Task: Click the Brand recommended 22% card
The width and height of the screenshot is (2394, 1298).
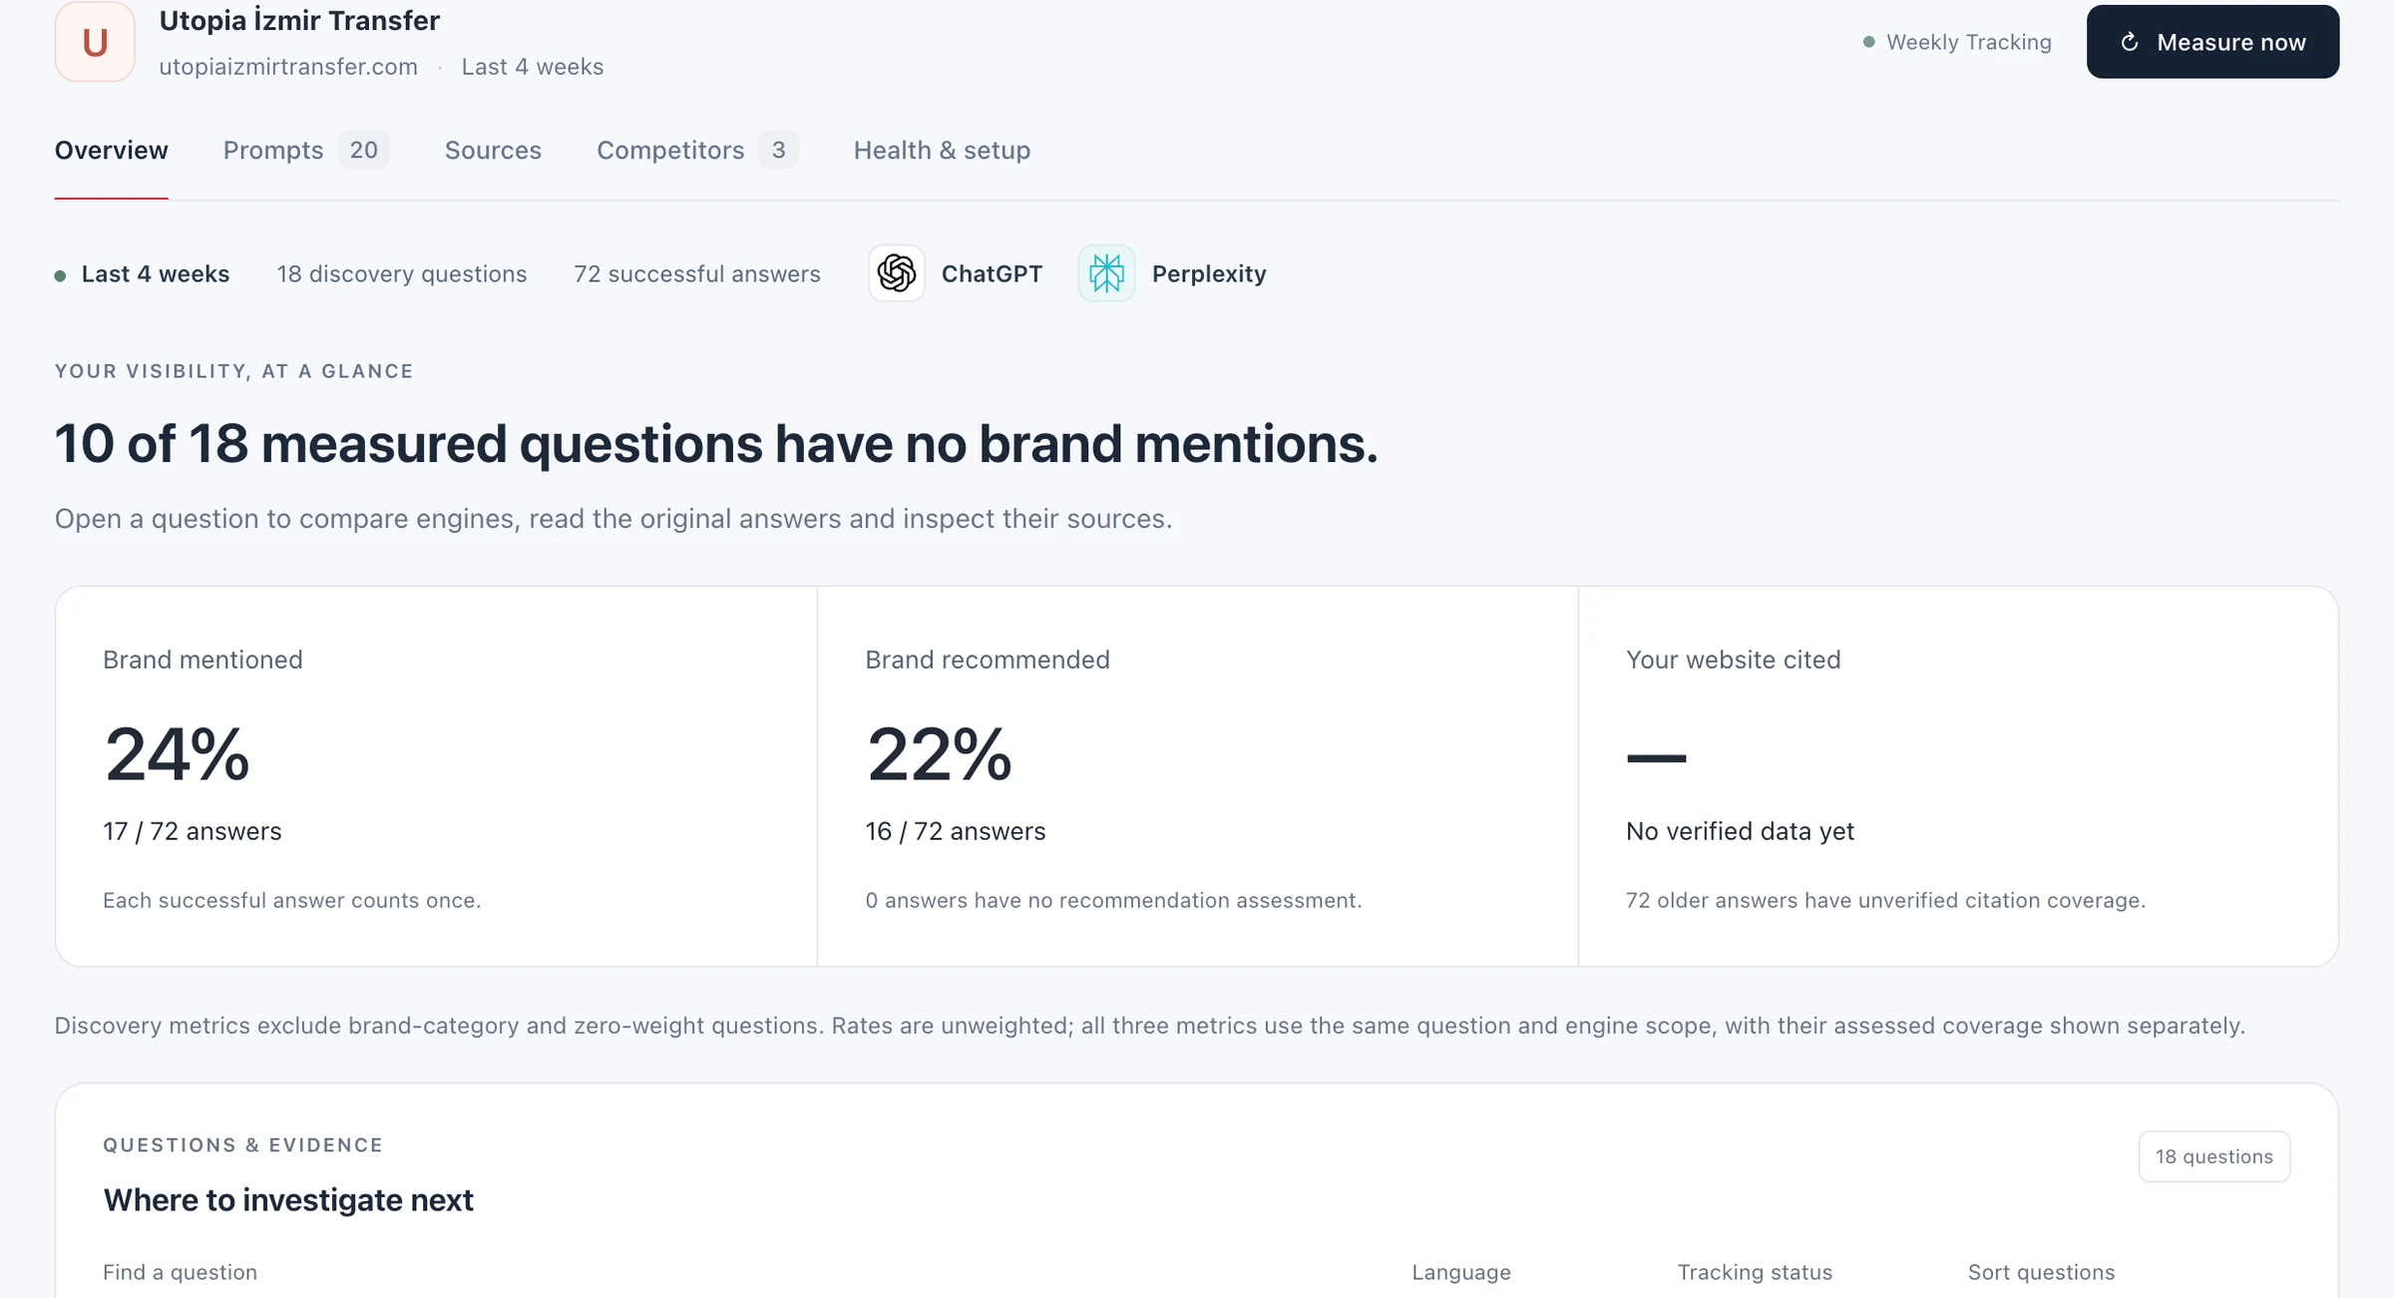Action: click(1197, 776)
